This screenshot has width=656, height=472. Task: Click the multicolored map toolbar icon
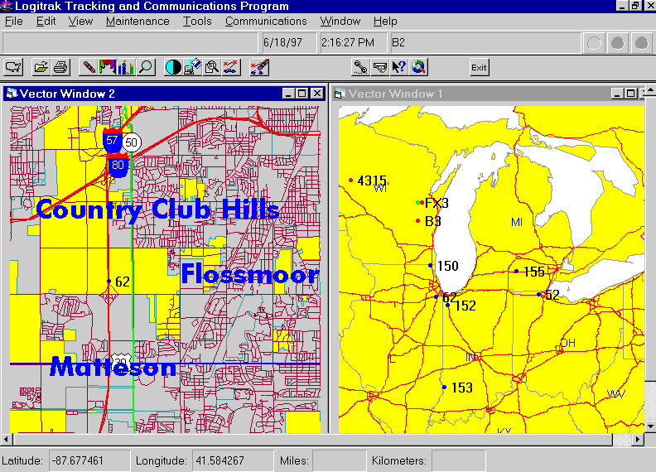click(108, 67)
